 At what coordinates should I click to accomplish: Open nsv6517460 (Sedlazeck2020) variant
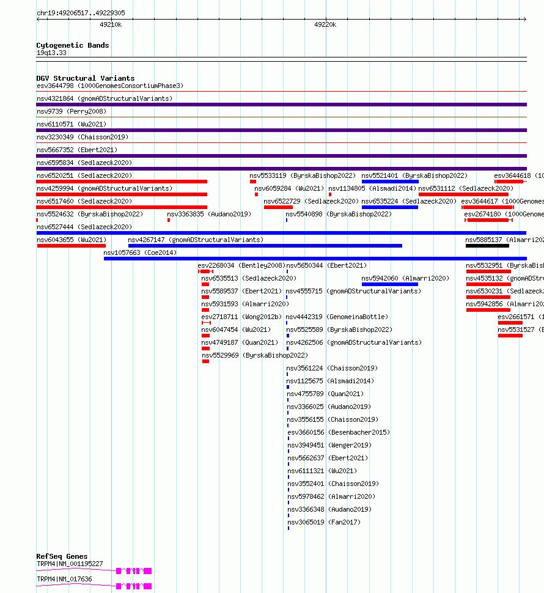[x=84, y=202]
